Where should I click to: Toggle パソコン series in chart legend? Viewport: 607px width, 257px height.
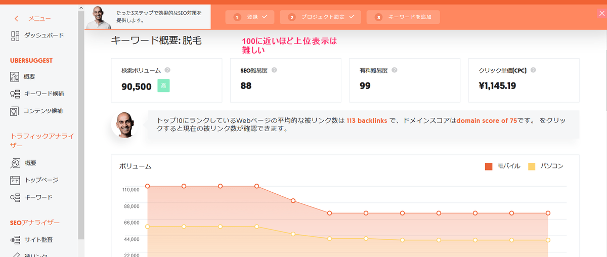(545, 166)
